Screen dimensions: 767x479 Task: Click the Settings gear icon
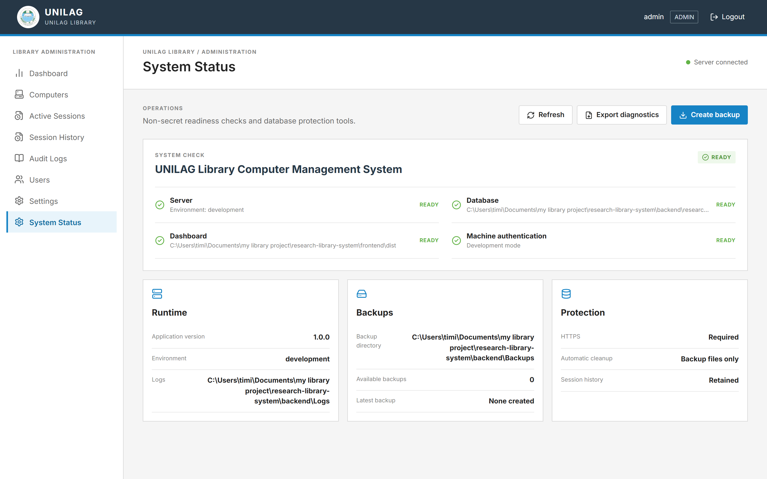(x=19, y=201)
